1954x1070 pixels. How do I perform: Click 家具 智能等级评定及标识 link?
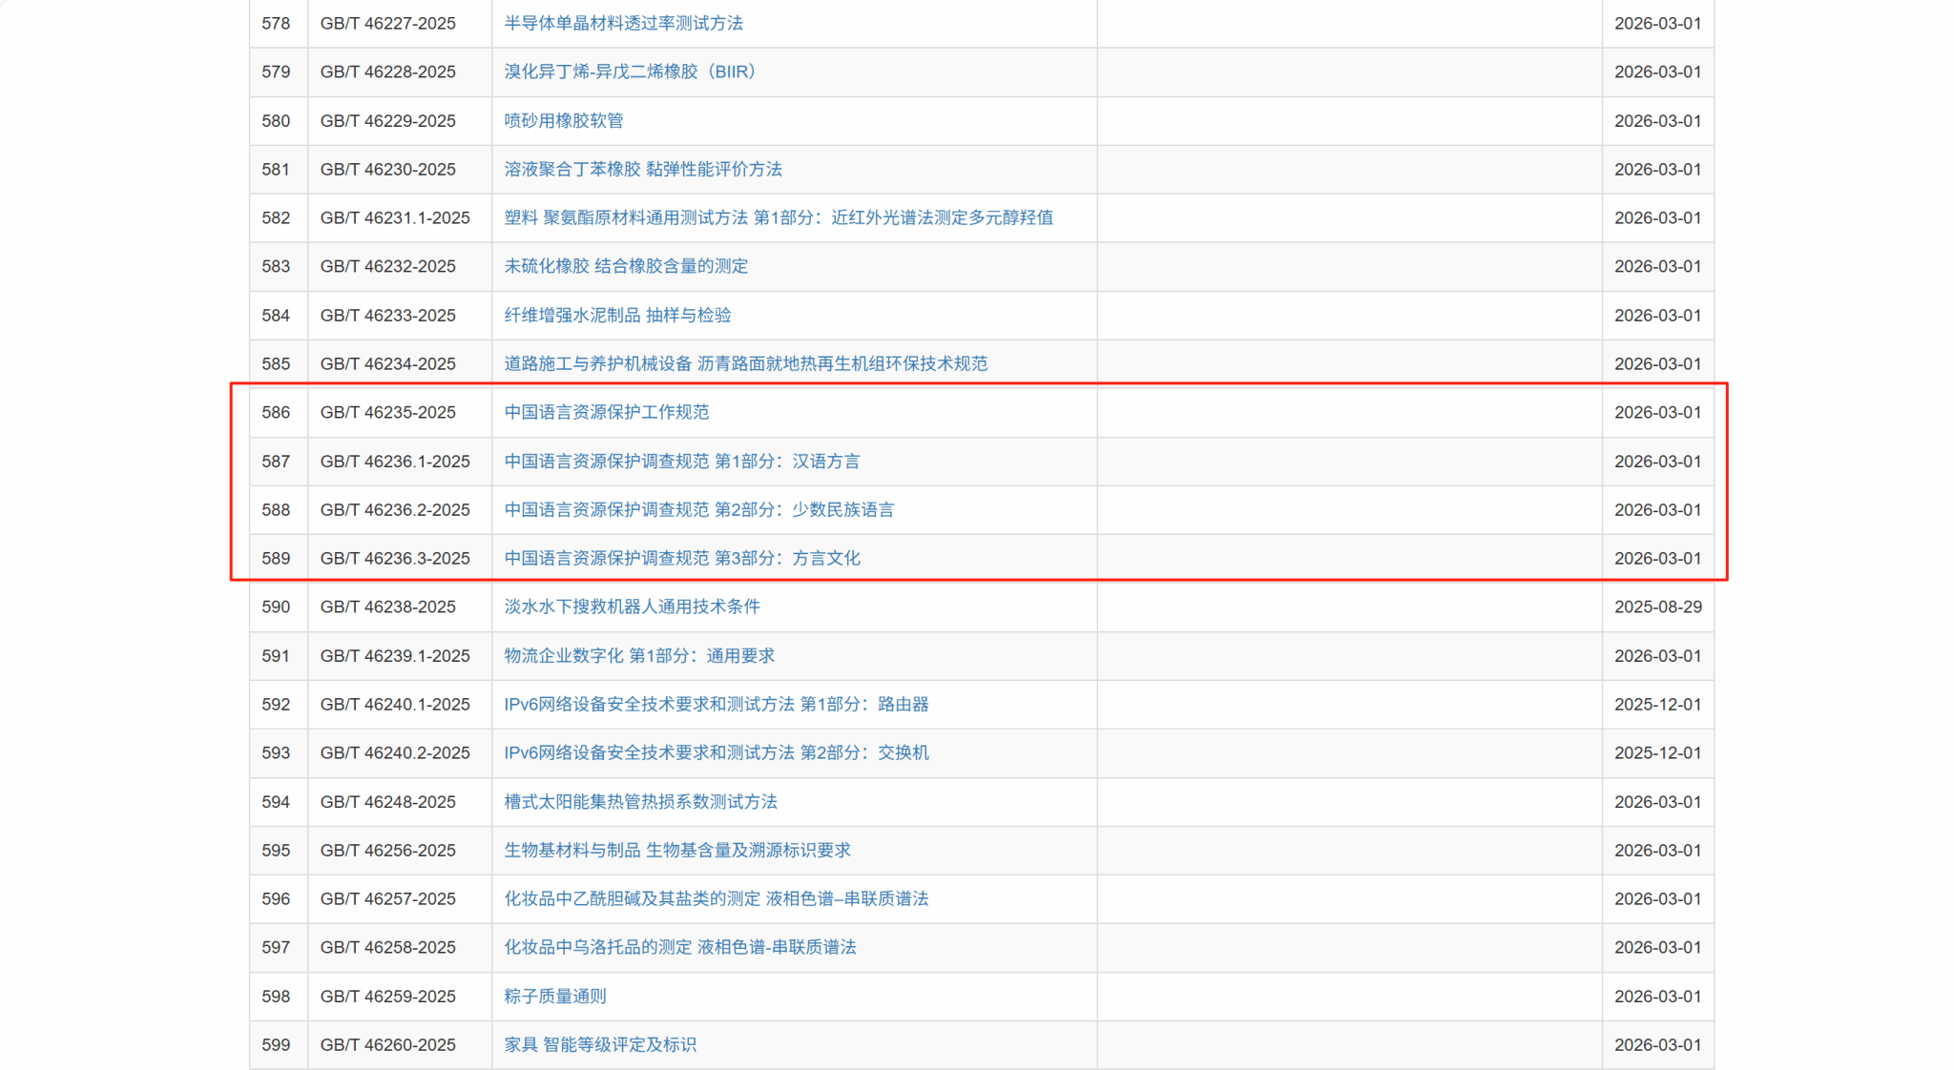pyautogui.click(x=599, y=1044)
